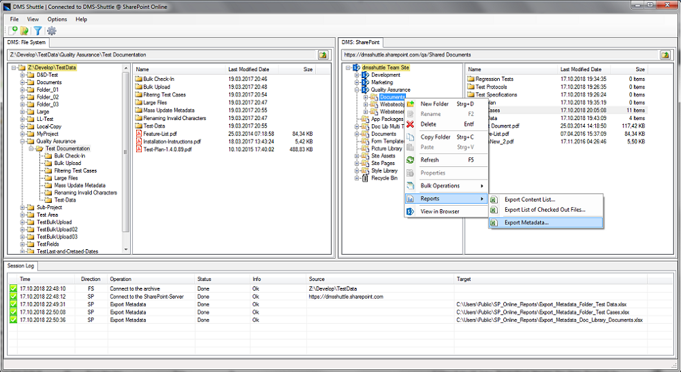Click the Direction column header in session log
The width and height of the screenshot is (681, 372).
click(91, 279)
